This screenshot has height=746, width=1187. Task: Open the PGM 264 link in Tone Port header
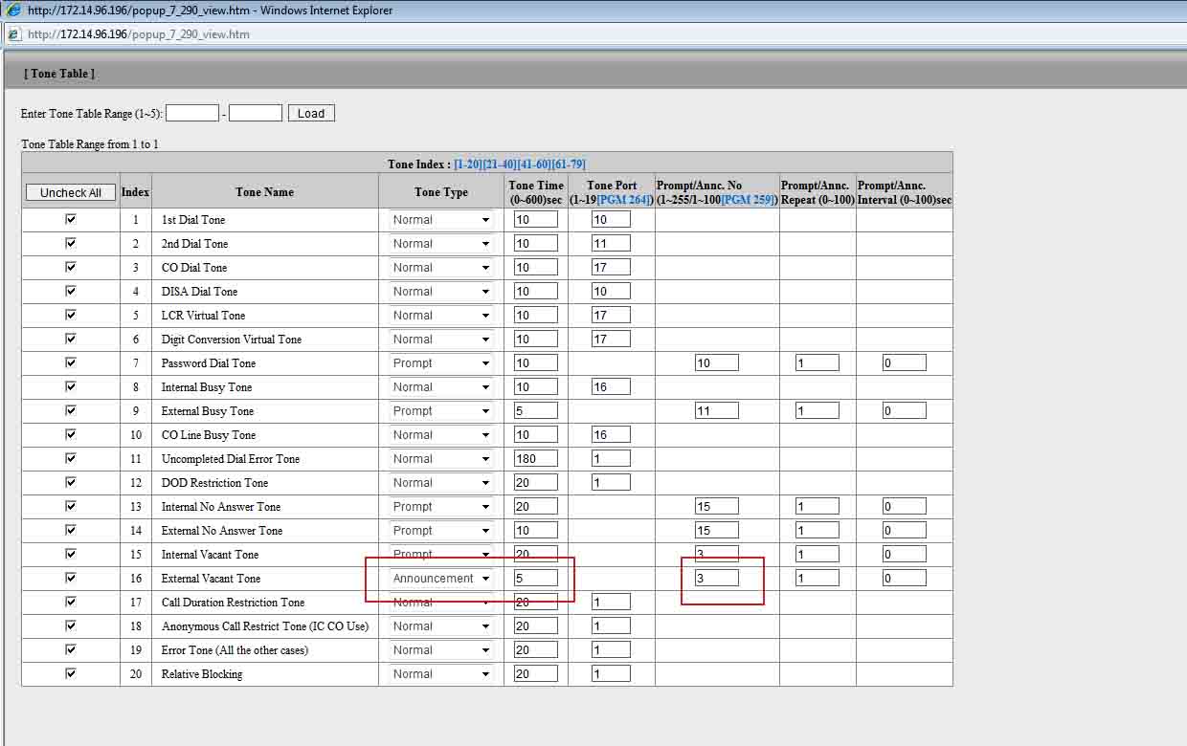pyautogui.click(x=624, y=200)
